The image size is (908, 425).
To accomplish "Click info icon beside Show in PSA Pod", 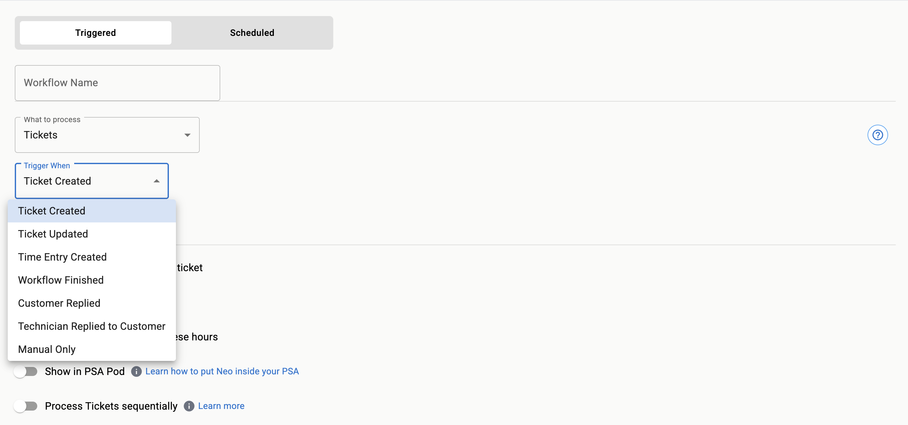I will point(136,371).
